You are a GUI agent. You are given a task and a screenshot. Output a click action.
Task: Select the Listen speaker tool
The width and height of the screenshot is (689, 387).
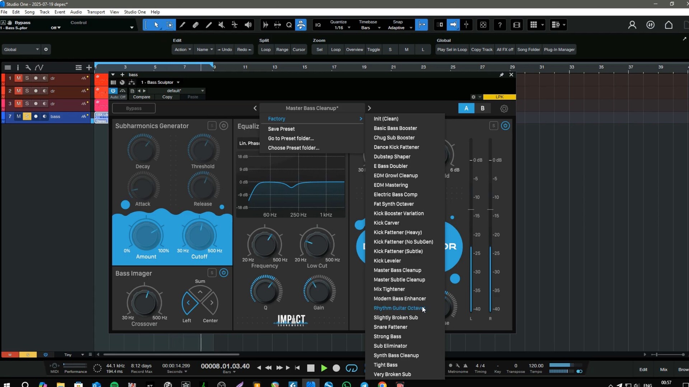[248, 25]
